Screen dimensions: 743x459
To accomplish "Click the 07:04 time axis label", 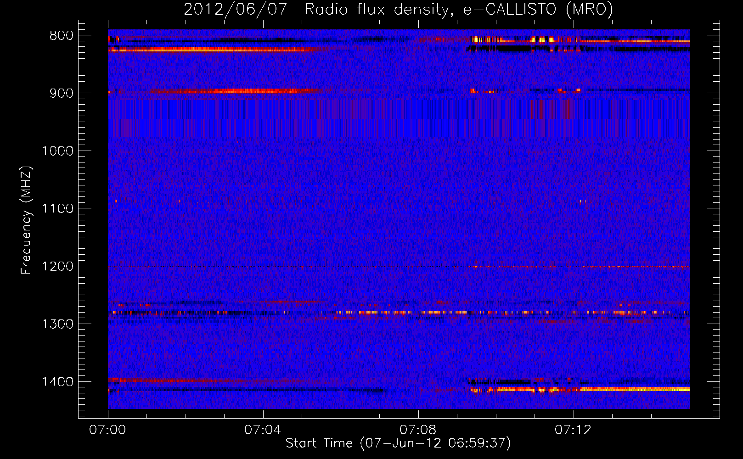I will (263, 430).
